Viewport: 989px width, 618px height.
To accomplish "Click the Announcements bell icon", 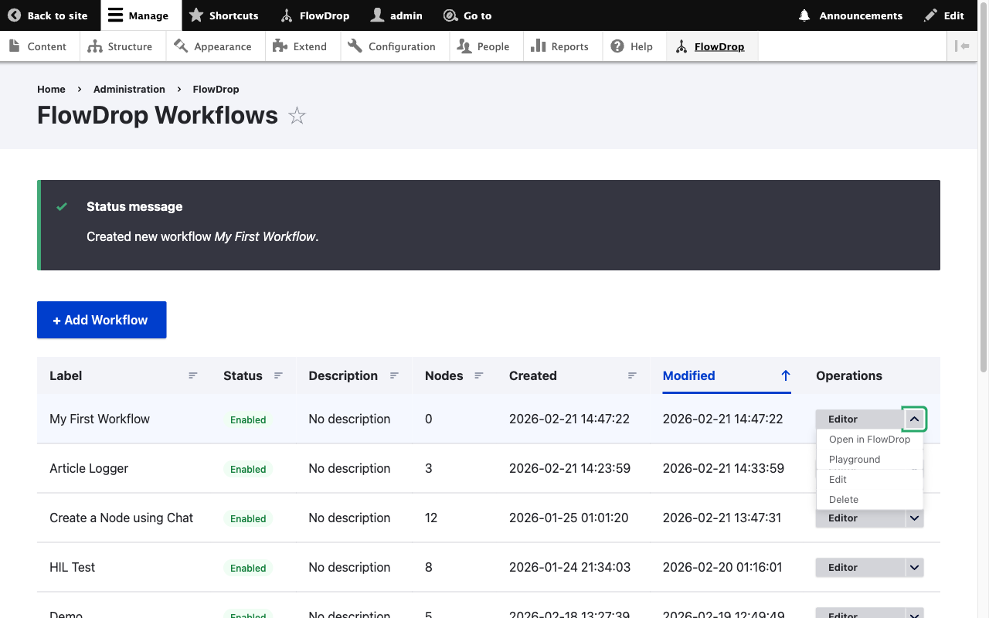I will [804, 15].
